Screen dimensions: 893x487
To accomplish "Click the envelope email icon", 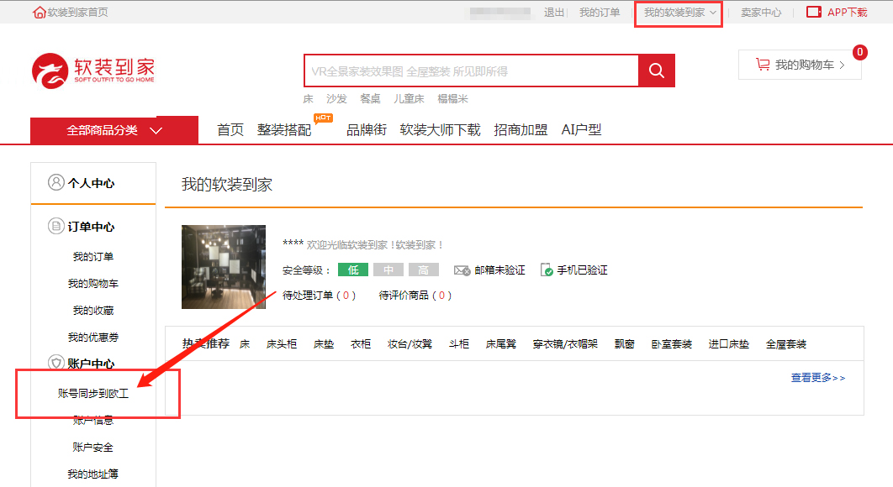I will pyautogui.click(x=462, y=270).
